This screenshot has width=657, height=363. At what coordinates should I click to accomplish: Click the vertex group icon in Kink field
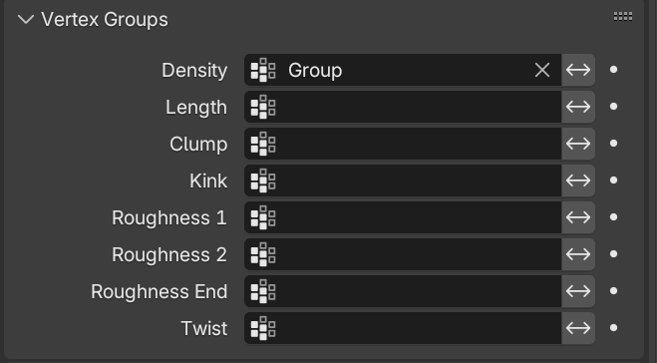(x=263, y=181)
